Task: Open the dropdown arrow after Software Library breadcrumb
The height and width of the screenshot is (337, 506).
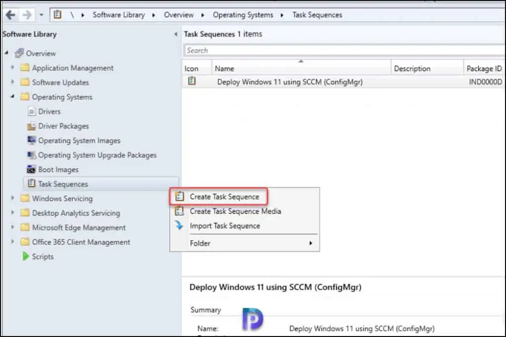Action: (x=154, y=15)
